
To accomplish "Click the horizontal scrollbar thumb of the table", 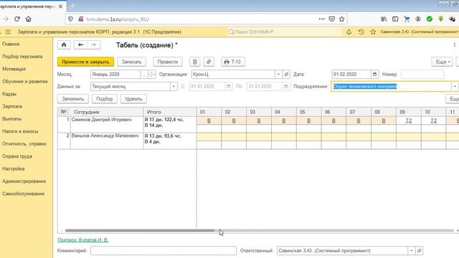I will (140, 231).
